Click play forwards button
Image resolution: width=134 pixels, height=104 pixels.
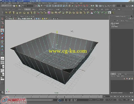coord(123,96)
